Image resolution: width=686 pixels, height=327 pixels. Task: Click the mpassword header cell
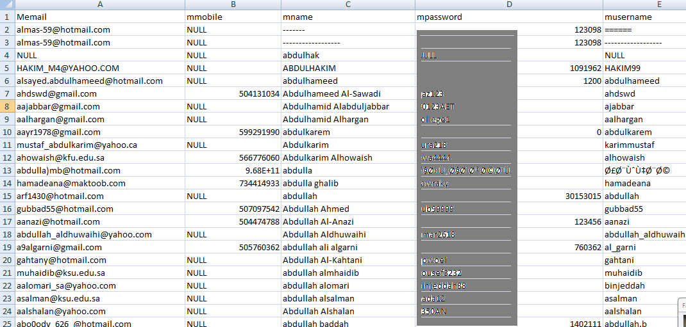point(509,17)
